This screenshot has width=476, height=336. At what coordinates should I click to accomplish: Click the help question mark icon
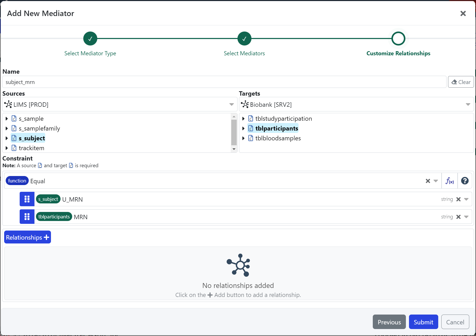[x=465, y=181]
